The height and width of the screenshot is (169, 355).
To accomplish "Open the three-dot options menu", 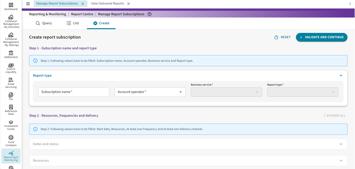I will point(350,4).
